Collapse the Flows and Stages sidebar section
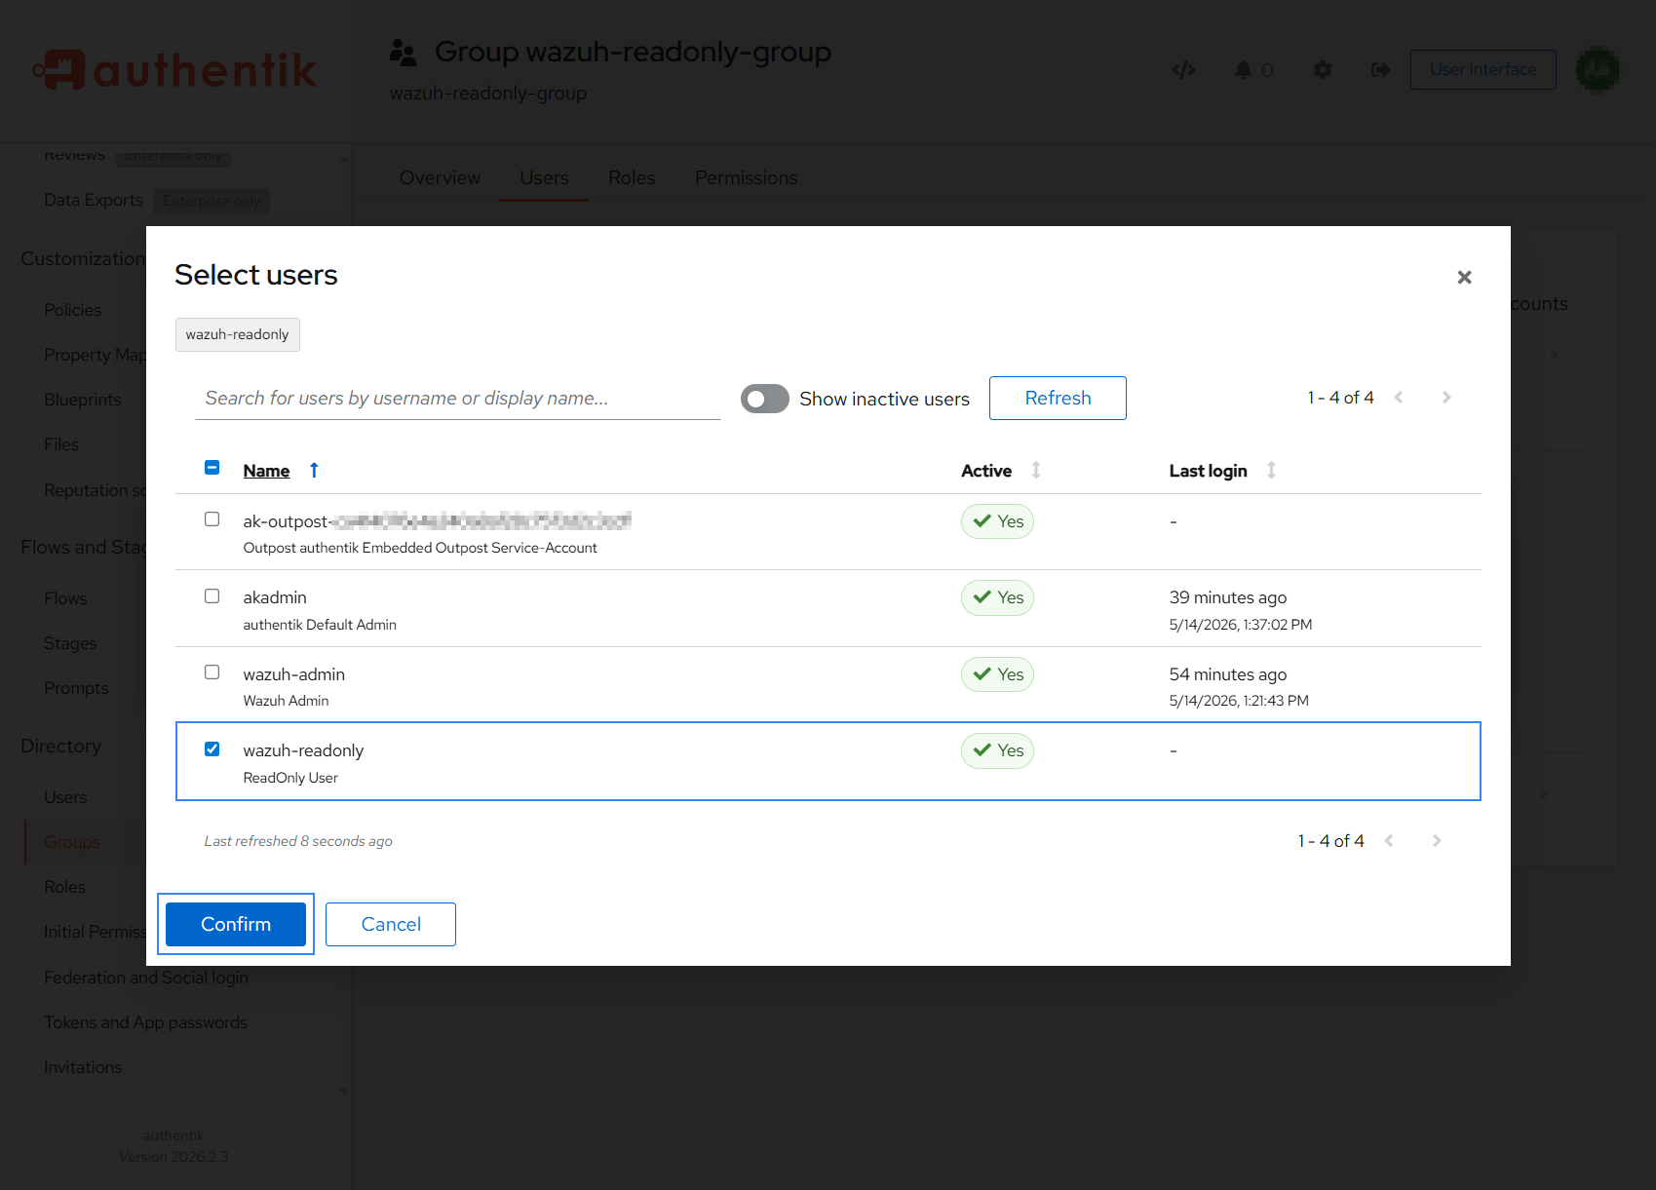This screenshot has width=1656, height=1190. coord(83,547)
